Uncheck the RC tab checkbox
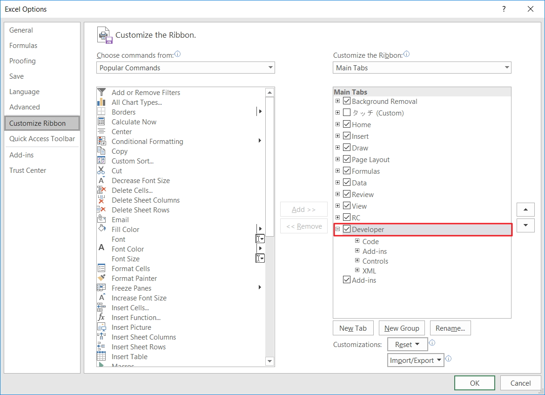This screenshot has height=395, width=545. coord(347,217)
